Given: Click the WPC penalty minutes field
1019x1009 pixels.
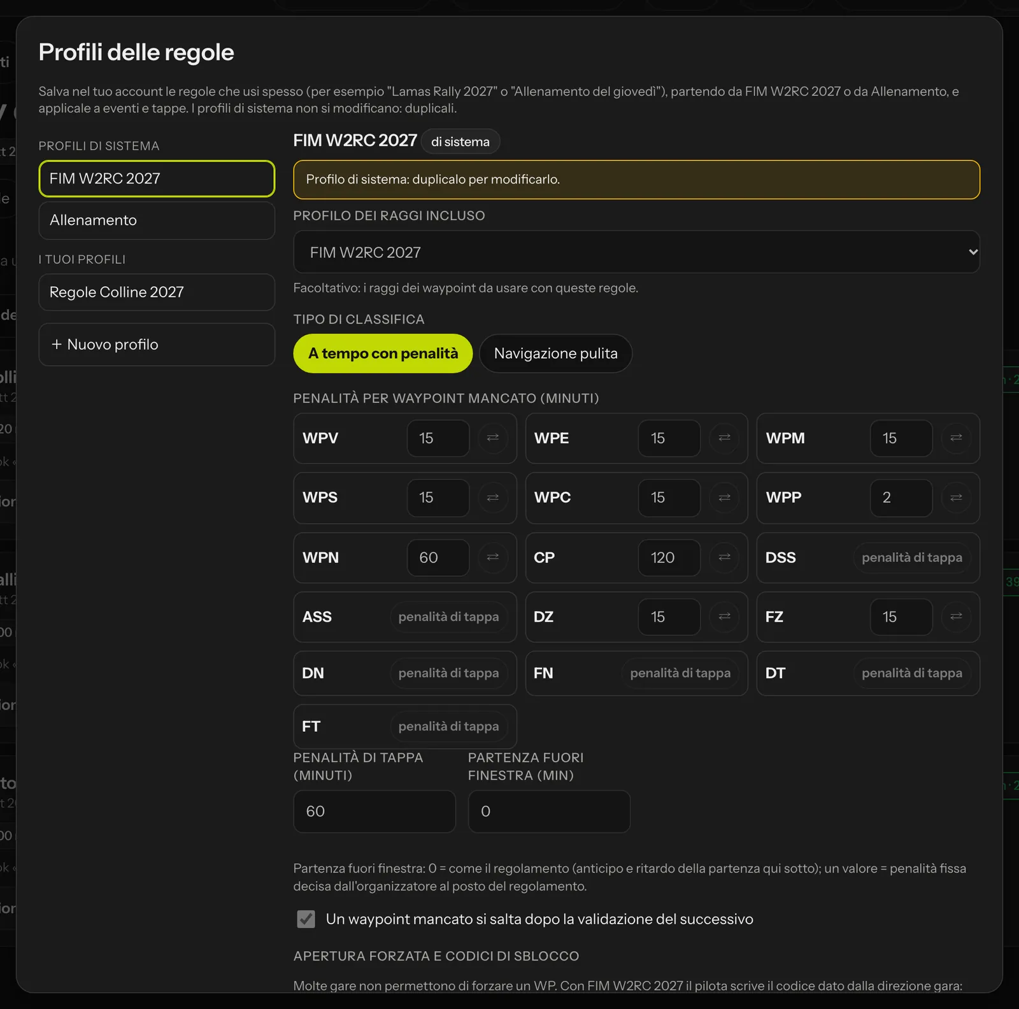Looking at the screenshot, I should 669,497.
